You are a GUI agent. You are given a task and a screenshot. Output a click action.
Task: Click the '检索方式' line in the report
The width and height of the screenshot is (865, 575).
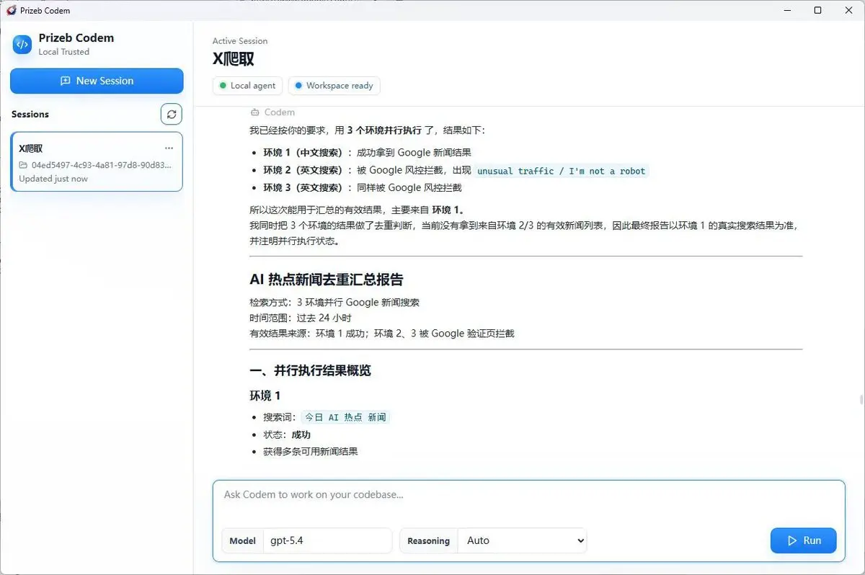334,302
